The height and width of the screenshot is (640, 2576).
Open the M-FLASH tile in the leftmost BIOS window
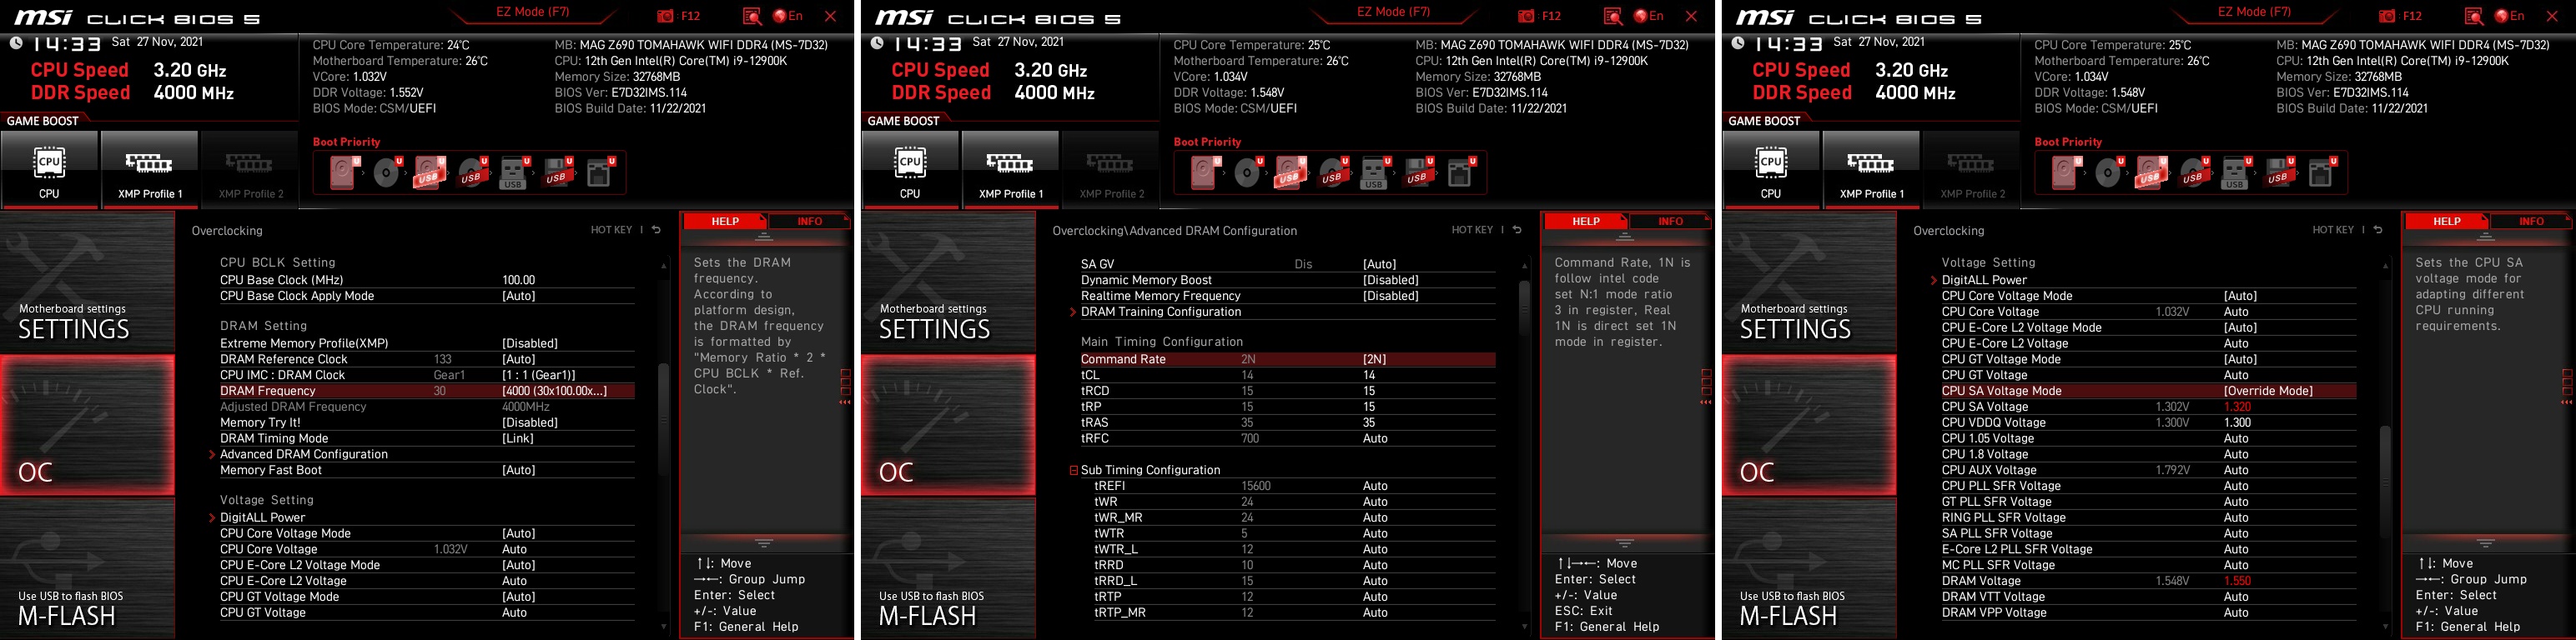click(x=87, y=570)
